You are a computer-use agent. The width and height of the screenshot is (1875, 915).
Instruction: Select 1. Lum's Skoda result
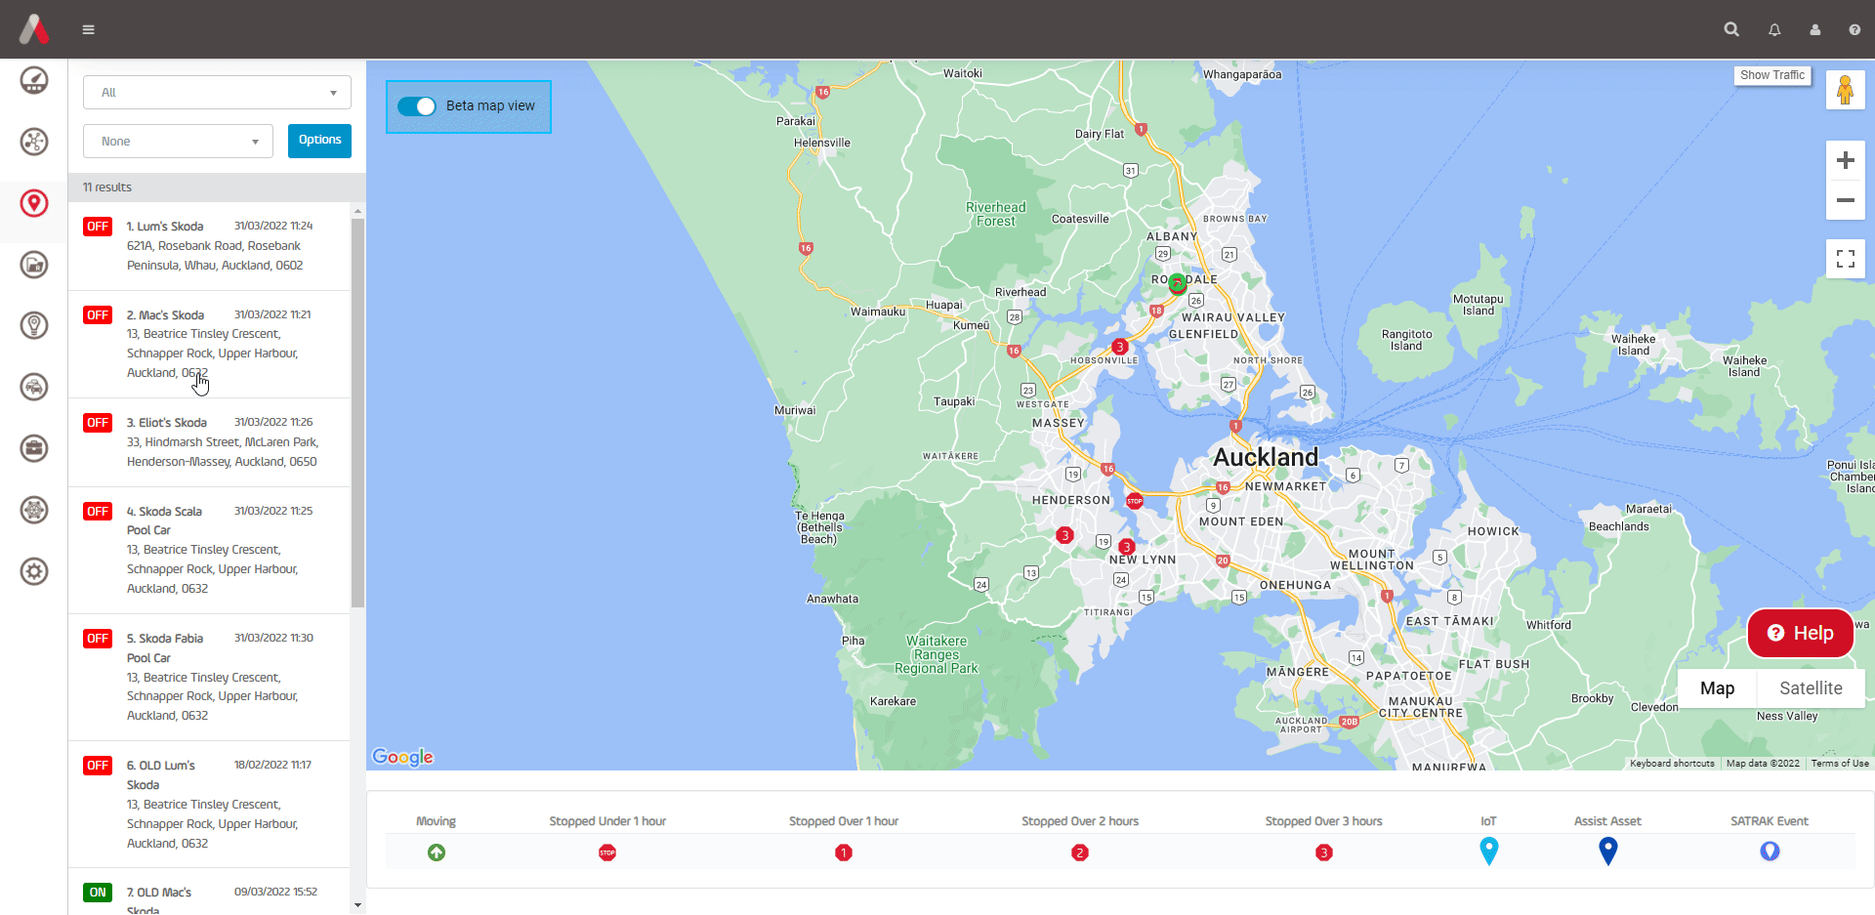point(209,246)
